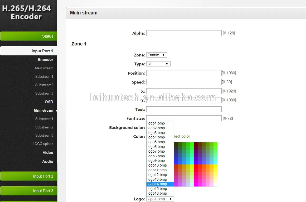Image resolution: width=306 pixels, height=202 pixels.
Task: Open Substream2 under Encoder
Action: point(44,85)
